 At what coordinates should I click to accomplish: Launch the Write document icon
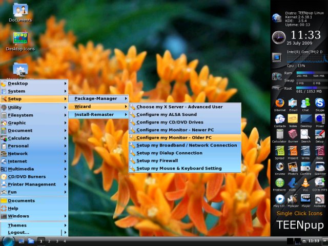pyautogui.click(x=305, y=151)
